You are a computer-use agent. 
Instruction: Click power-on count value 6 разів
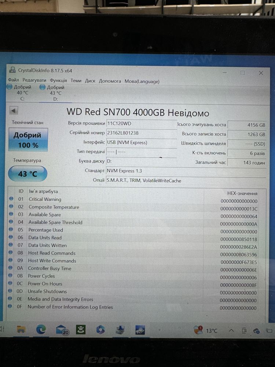pyautogui.click(x=247, y=153)
